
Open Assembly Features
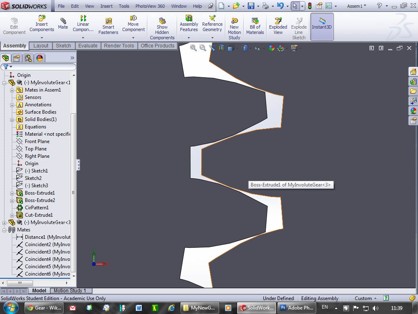[x=189, y=24]
